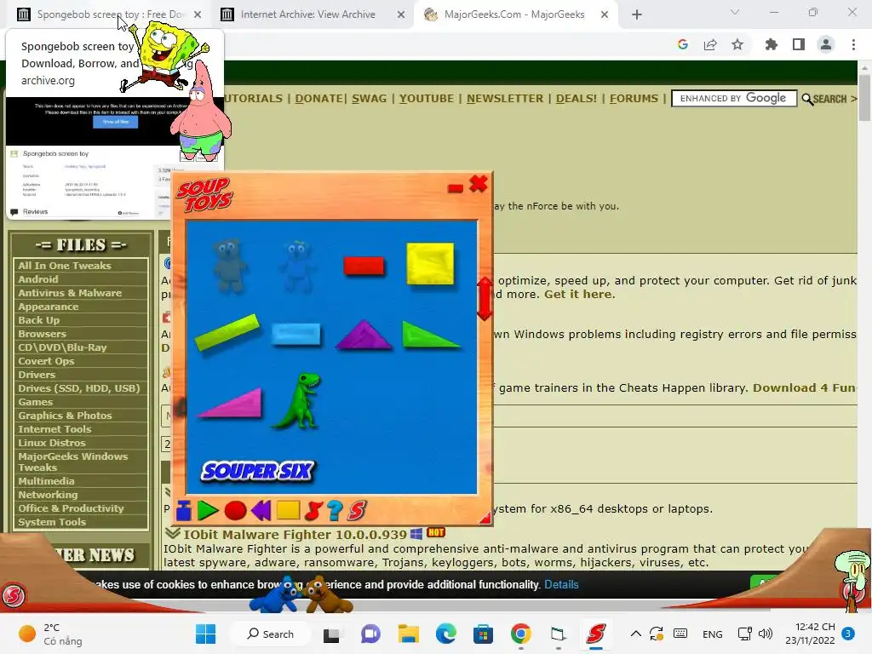Click the red corner resize triangle in Soup Toys
Screen dimensions: 872x654
point(485,518)
